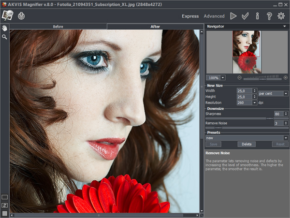Click the horizontal scrollbar right arrow
The height and width of the screenshot is (218, 290).
(x=197, y=215)
